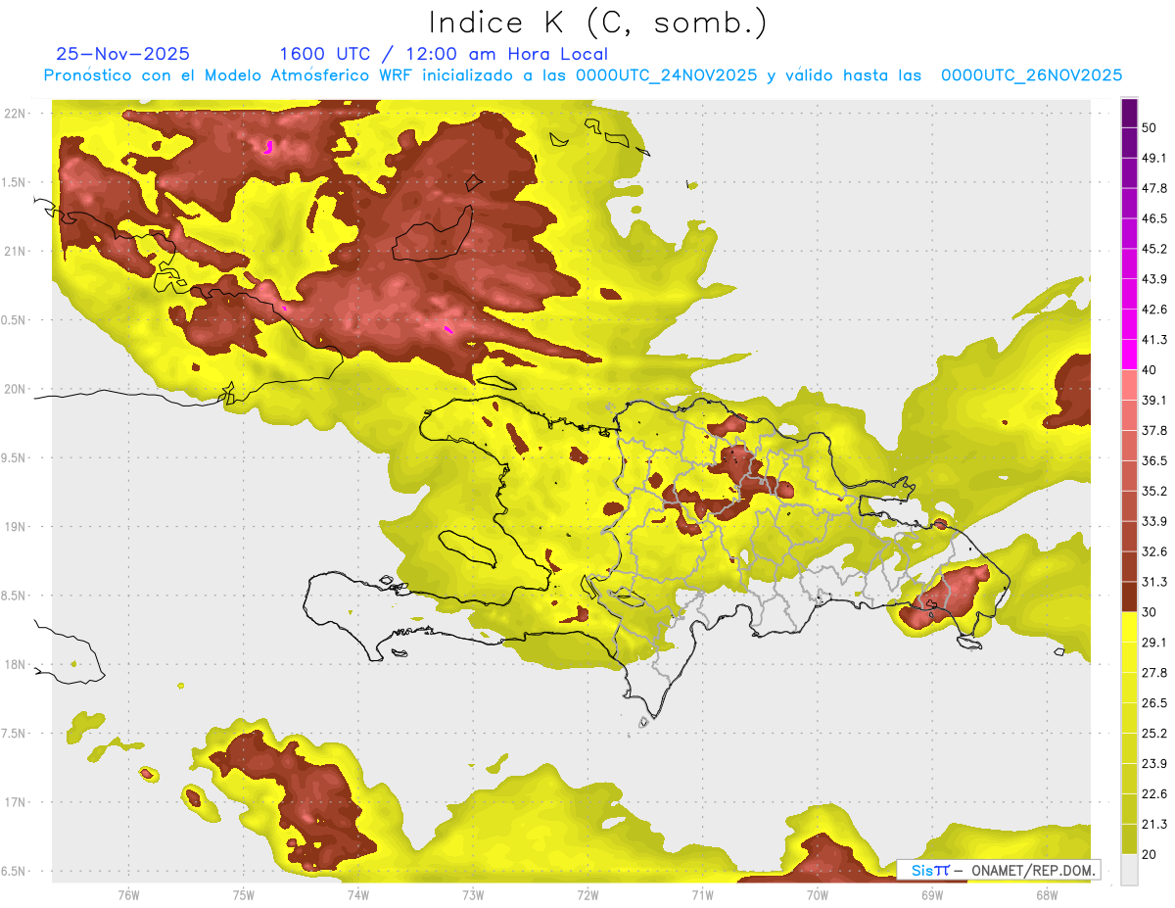Click the longitude axis label '76W'
The image size is (1175, 908).
click(x=128, y=896)
